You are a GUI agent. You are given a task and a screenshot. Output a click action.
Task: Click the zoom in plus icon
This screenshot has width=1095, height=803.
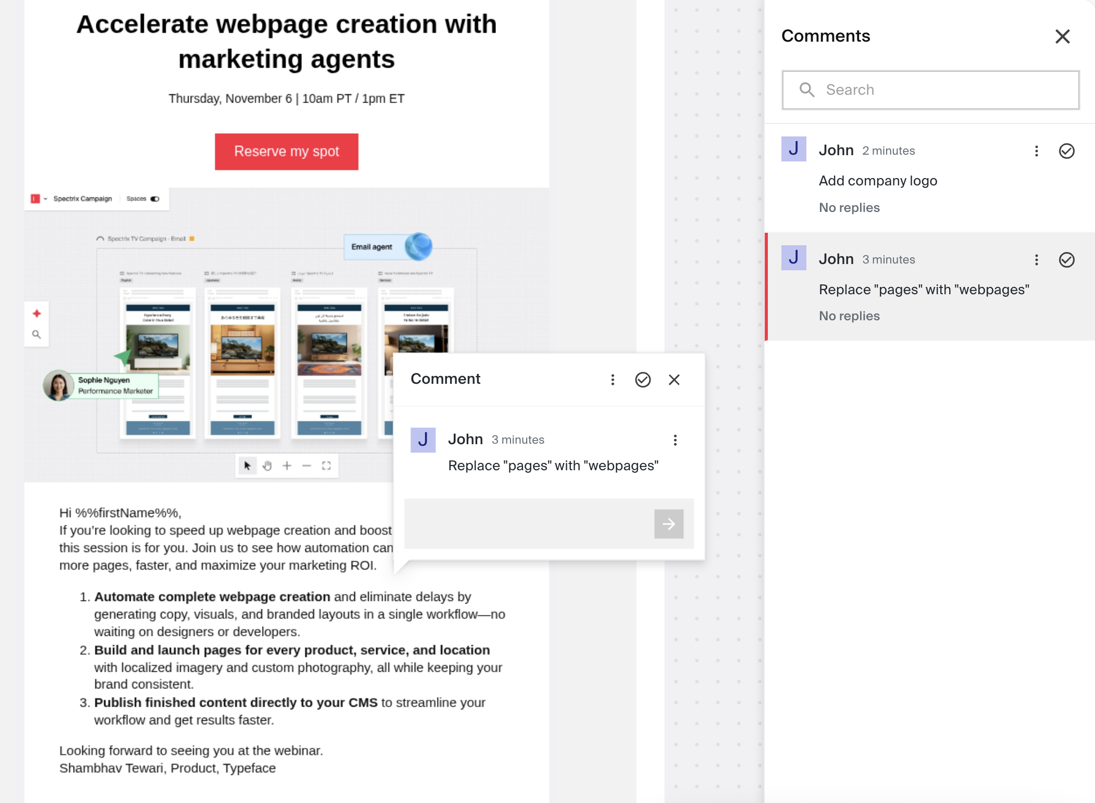pyautogui.click(x=287, y=466)
